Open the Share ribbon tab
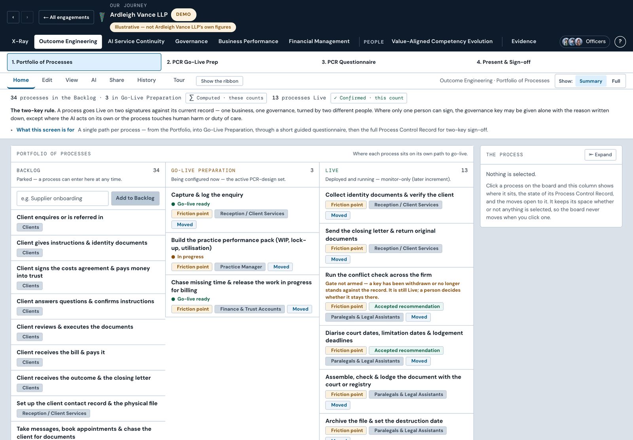The width and height of the screenshot is (633, 440). (x=117, y=80)
